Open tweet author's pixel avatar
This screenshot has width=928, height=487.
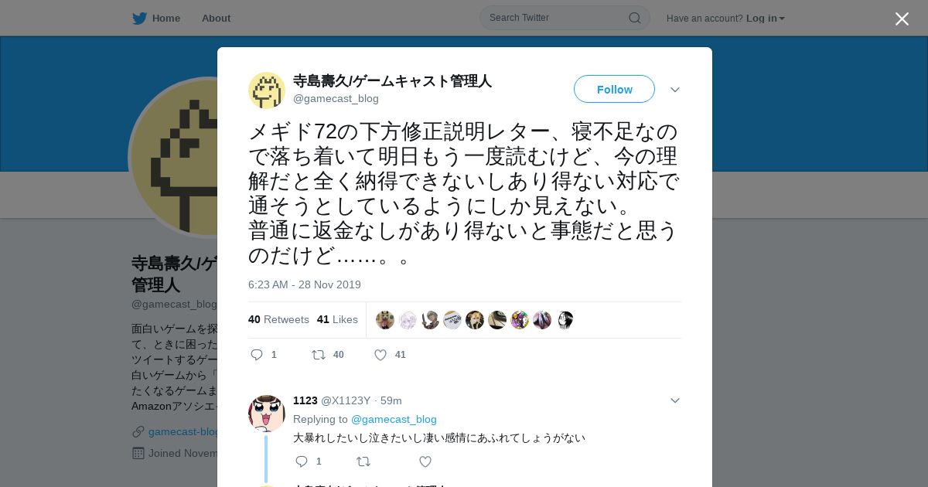[267, 90]
